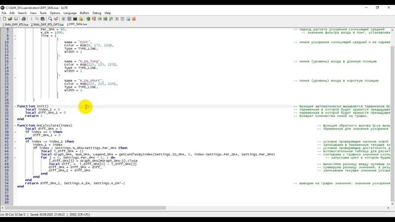
Task: Open the Options menu
Action: [x=55, y=13]
